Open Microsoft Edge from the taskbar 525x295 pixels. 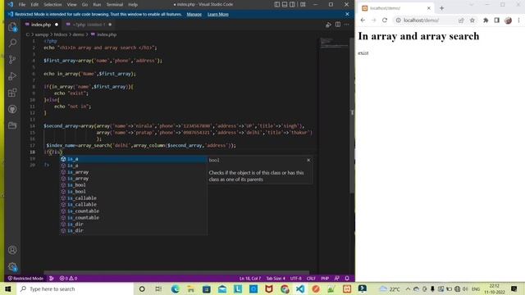tap(175, 288)
